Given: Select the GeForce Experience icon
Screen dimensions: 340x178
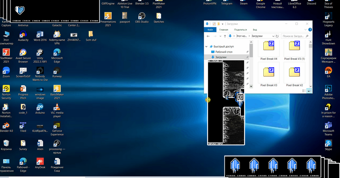Looking at the screenshot, I should pos(57,126).
